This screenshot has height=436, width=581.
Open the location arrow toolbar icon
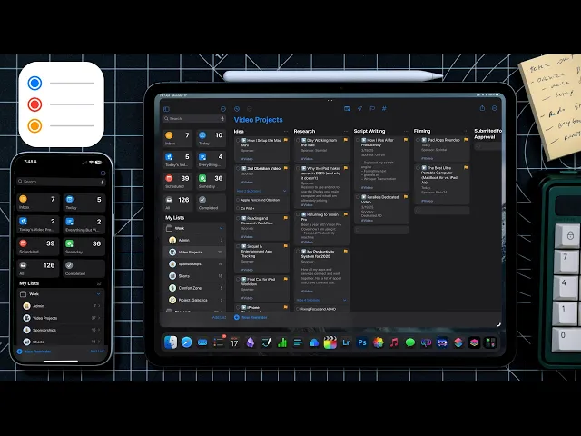pos(359,108)
